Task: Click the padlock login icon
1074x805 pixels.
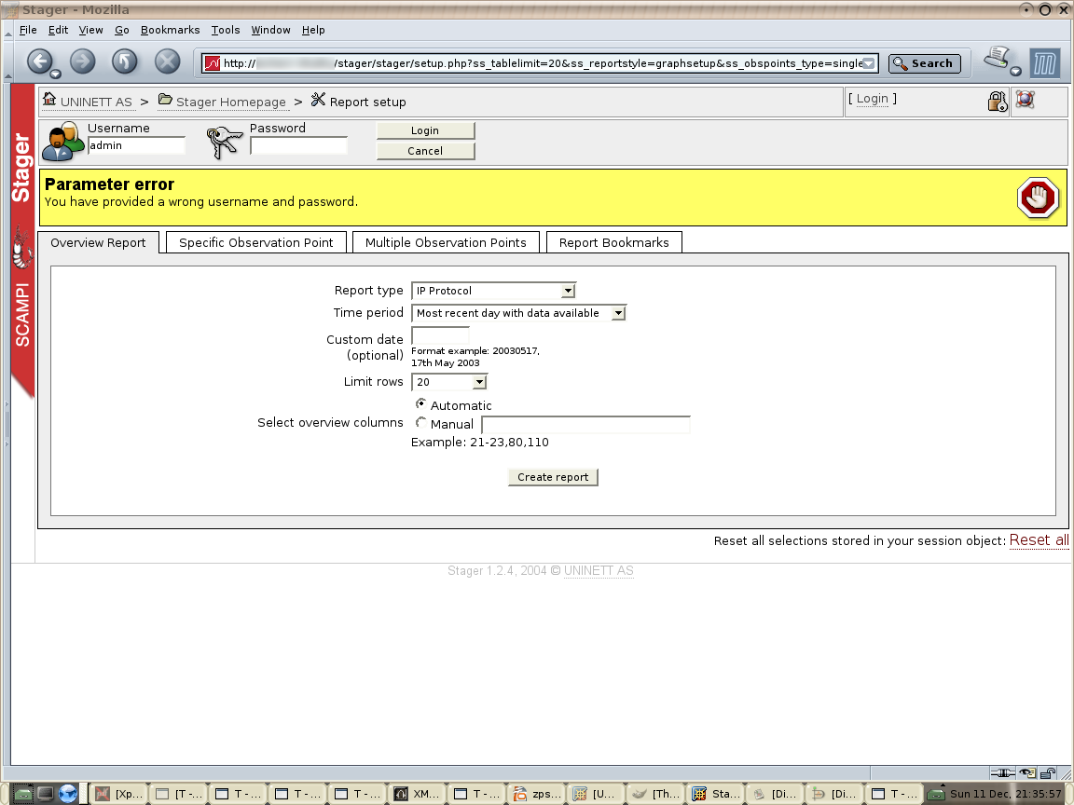Action: pos(998,102)
